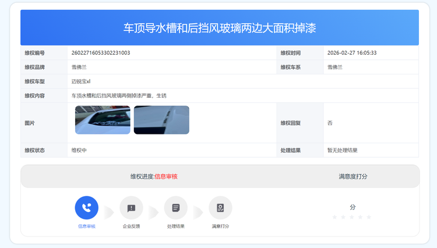Click the arrow before the 满意打分 step
The height and width of the screenshot is (248, 437).
pyautogui.click(x=198, y=211)
